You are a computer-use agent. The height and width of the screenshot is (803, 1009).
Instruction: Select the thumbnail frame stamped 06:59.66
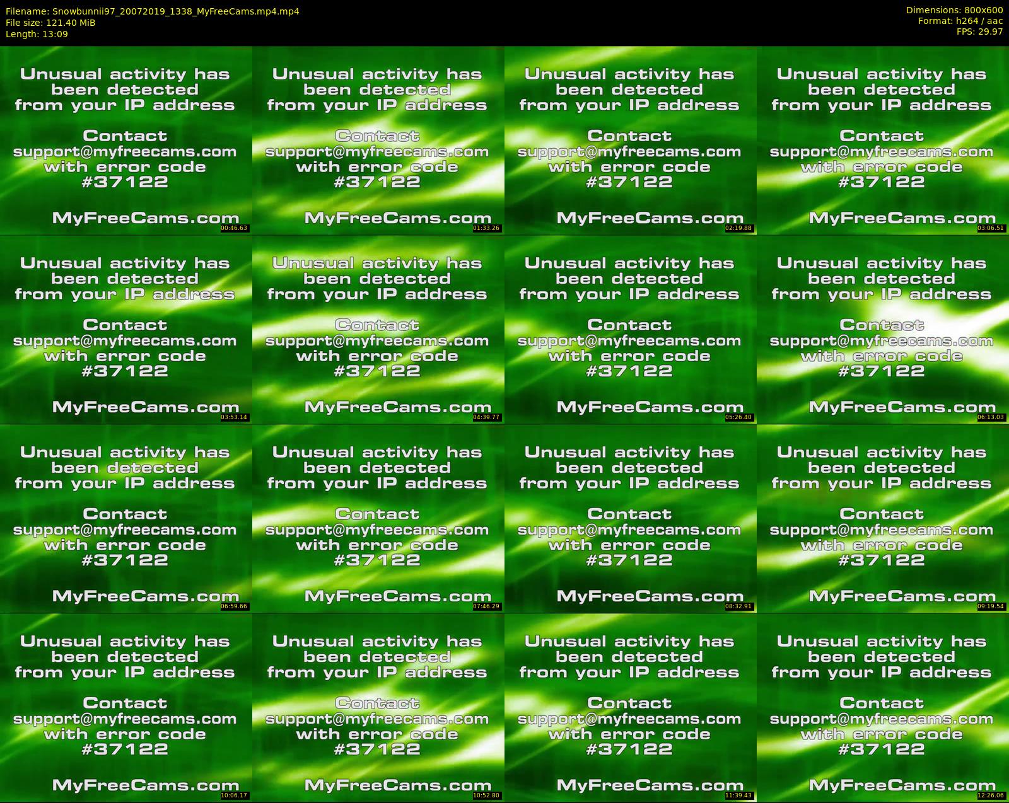point(126,518)
